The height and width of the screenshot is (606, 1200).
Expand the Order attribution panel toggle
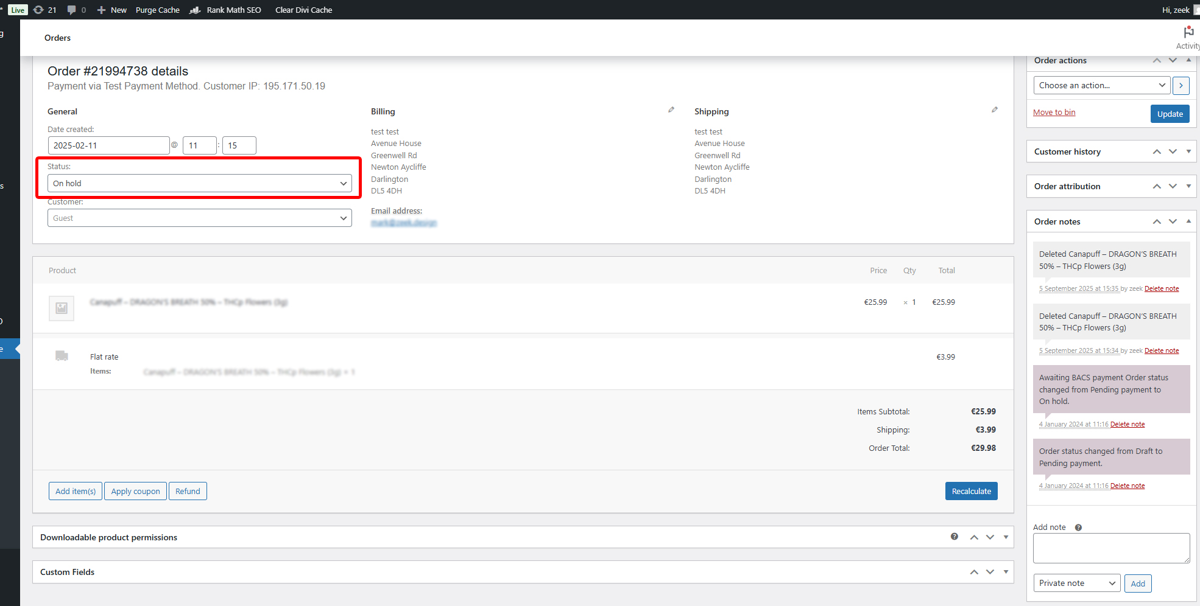[1188, 186]
